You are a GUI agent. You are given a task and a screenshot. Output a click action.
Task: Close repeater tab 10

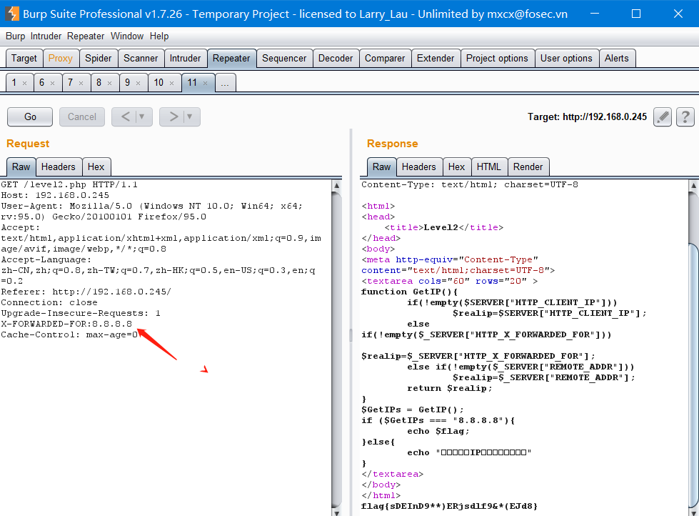[x=171, y=83]
